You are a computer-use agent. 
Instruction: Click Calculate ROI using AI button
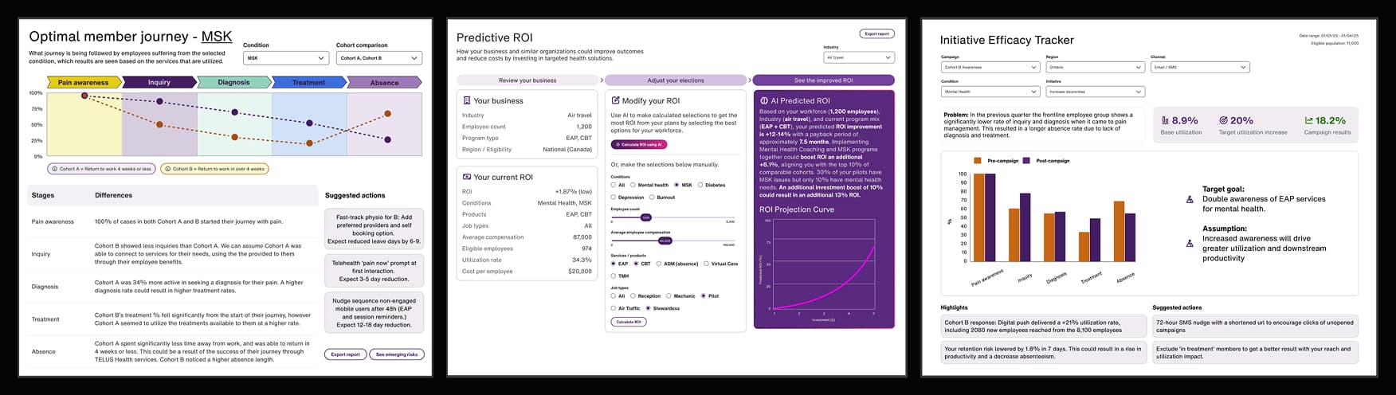pyautogui.click(x=639, y=144)
